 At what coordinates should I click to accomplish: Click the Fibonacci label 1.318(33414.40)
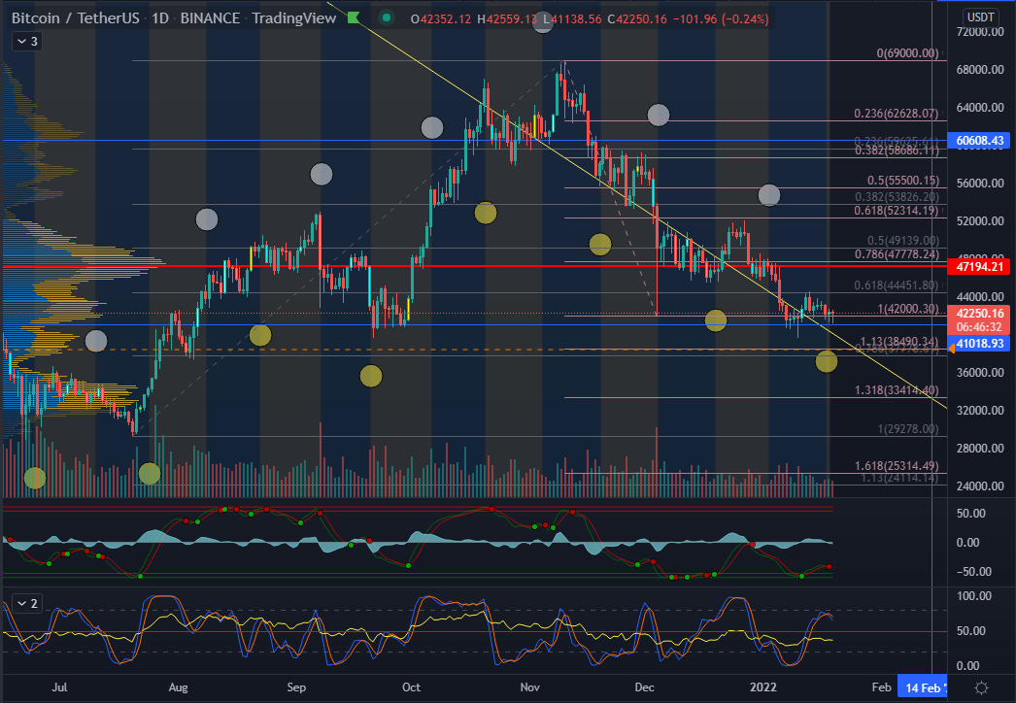point(897,390)
